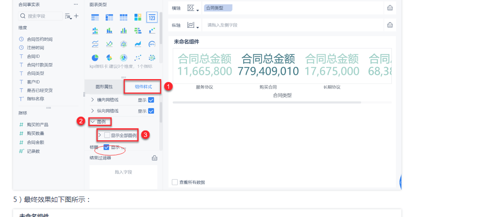Switch to the 组件样式 tab
The width and height of the screenshot is (482, 217).
coord(143,87)
